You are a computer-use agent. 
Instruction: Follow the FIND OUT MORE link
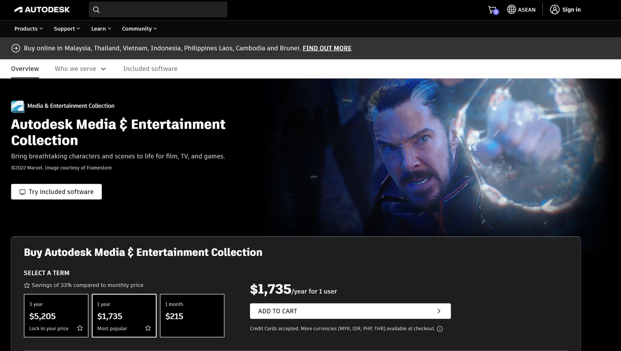[x=327, y=48]
